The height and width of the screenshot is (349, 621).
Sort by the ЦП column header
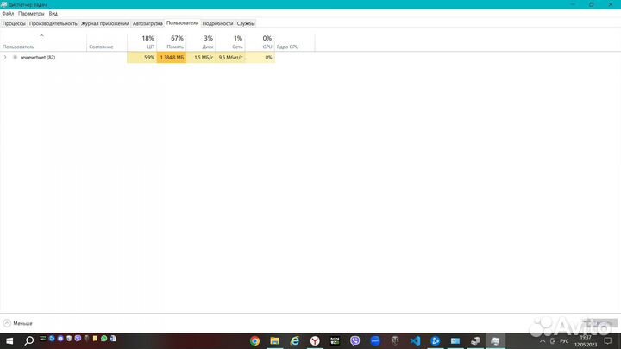coord(148,42)
